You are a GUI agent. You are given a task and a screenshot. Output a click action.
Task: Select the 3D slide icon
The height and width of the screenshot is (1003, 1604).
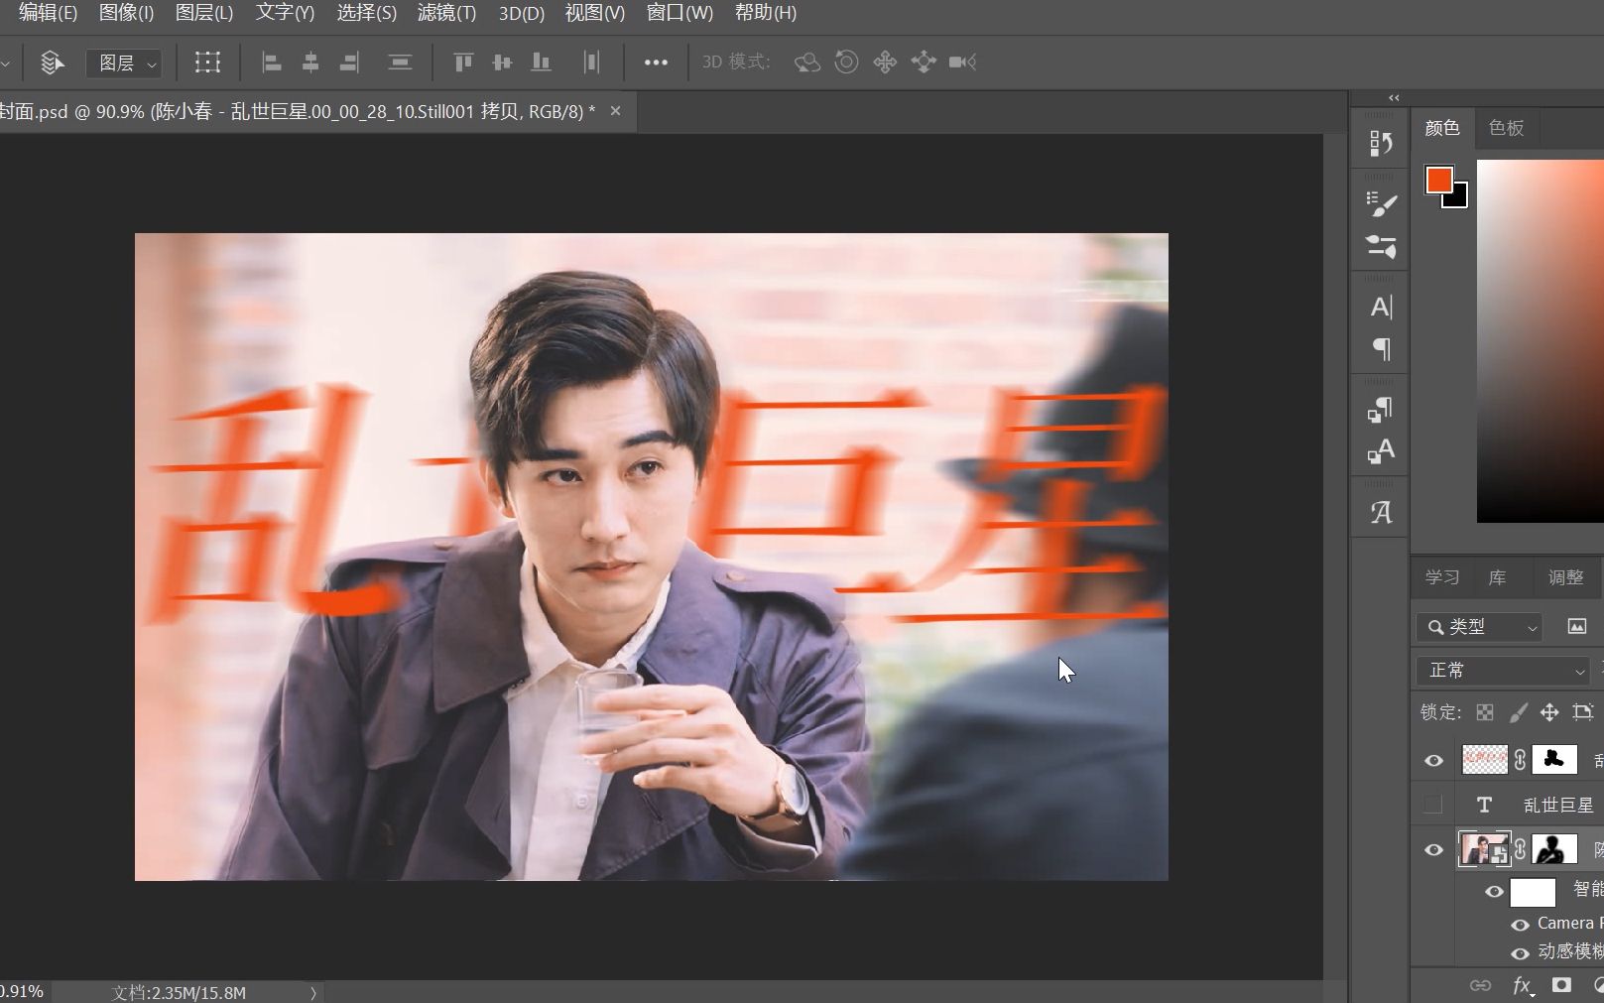pyautogui.click(x=924, y=63)
